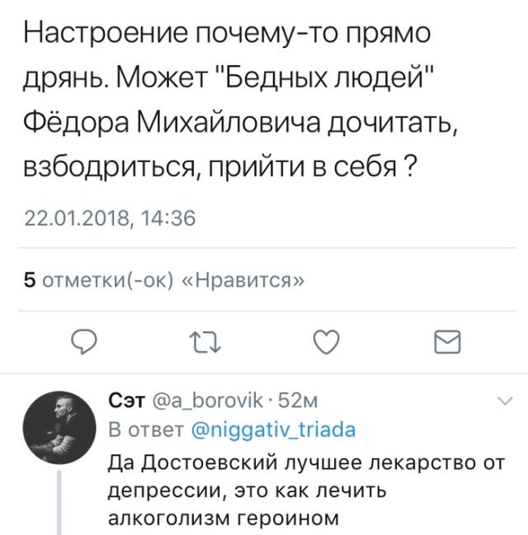Open the mentioned account after "В ответ"
Screen dimensions: 528x535
point(275,431)
